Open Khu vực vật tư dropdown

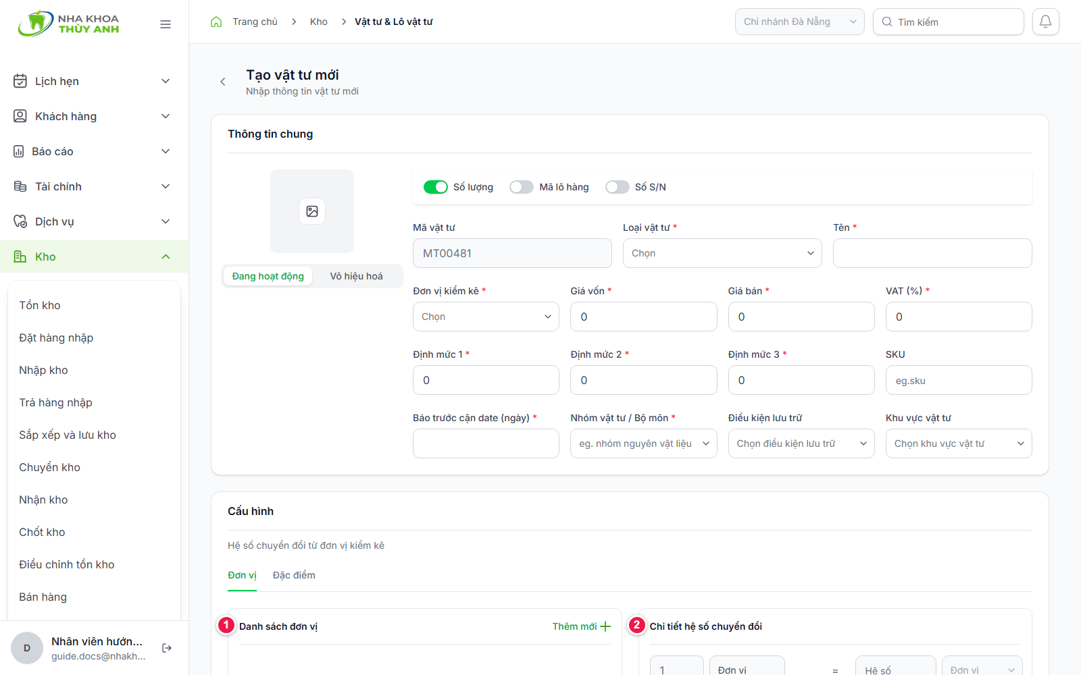[959, 443]
